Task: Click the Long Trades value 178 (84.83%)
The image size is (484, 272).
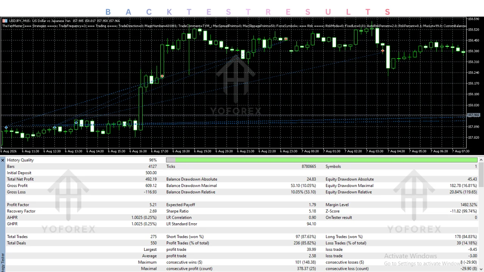Action: (466, 237)
